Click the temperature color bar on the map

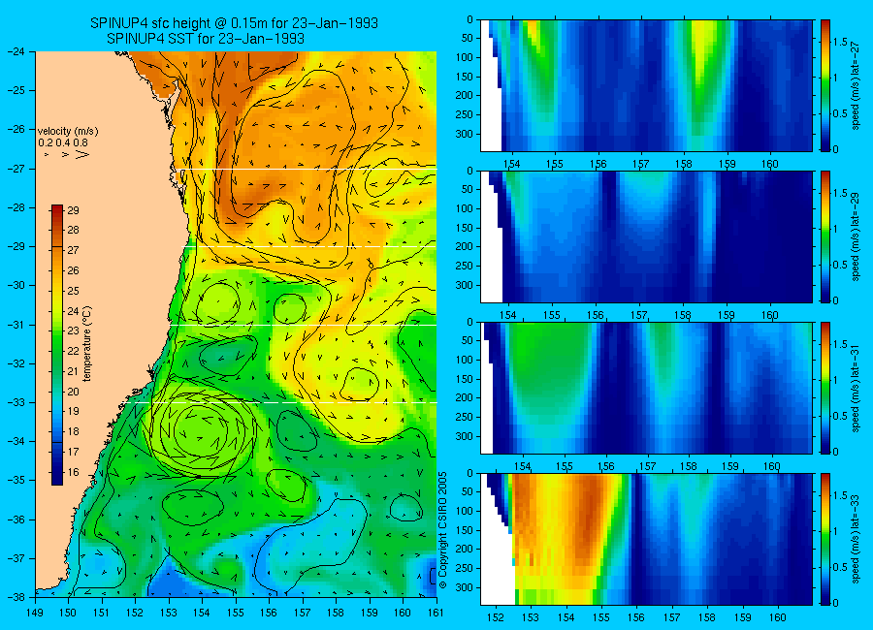[57, 345]
